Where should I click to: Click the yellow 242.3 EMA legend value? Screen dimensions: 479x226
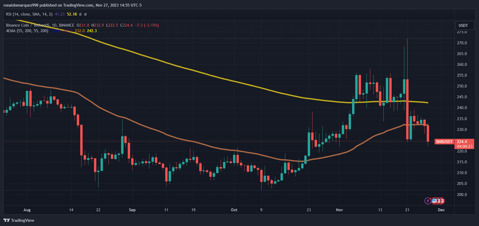click(x=92, y=31)
